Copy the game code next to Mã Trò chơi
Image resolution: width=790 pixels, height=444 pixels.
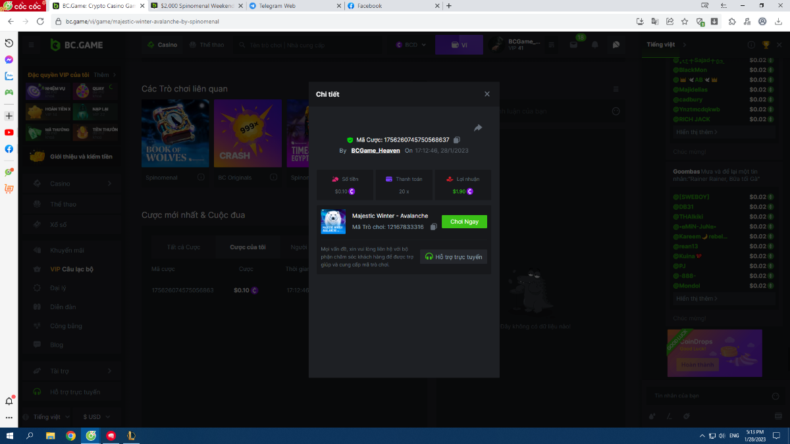pos(433,227)
